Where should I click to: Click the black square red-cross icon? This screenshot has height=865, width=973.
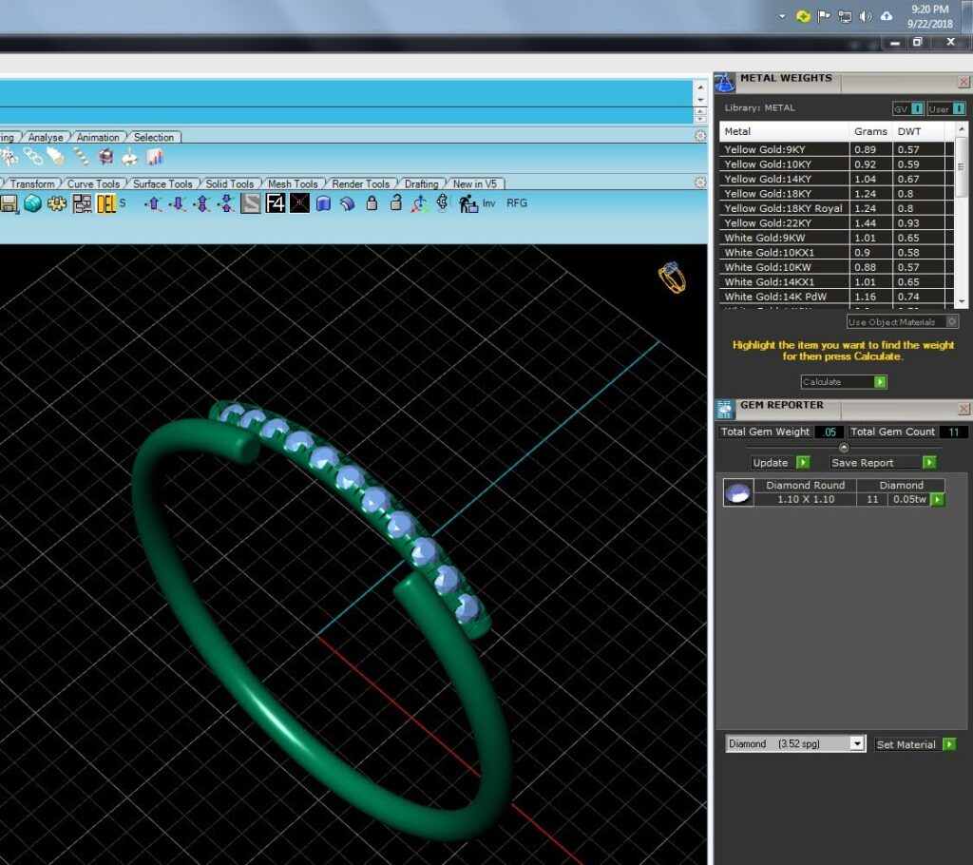[x=299, y=203]
